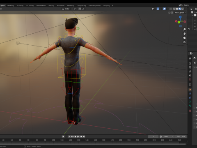The image size is (197, 148).
Task: Open the outliner display mode menu
Action: 191,9
